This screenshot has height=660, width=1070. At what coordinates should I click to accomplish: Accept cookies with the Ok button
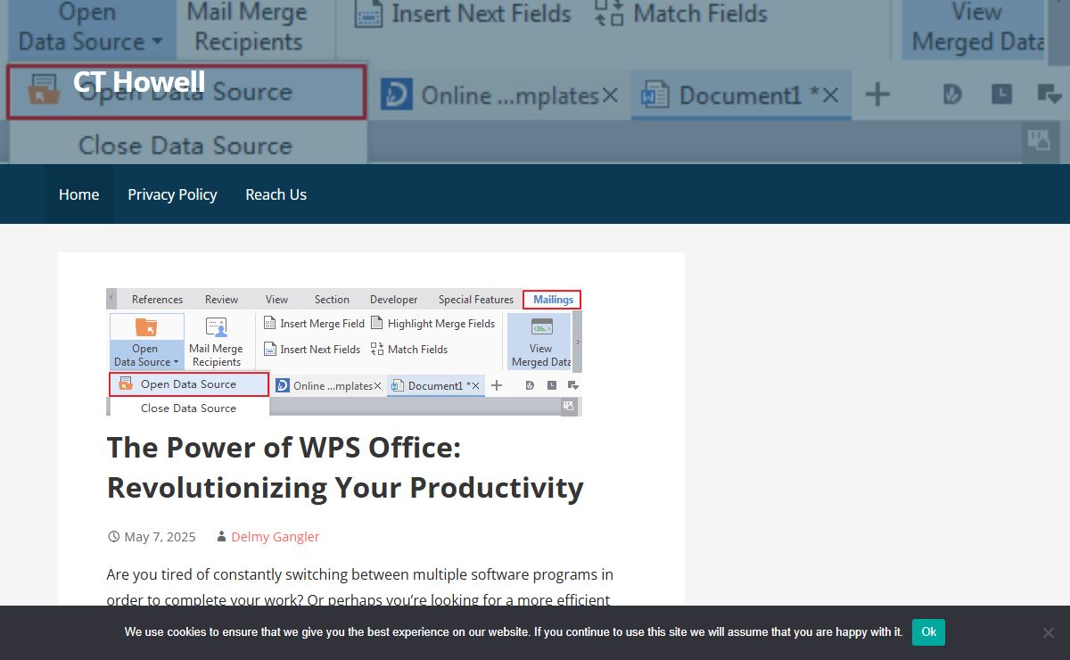(928, 632)
